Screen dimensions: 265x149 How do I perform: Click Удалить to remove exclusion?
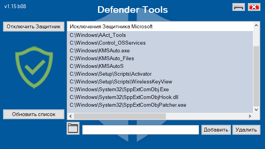click(x=246, y=130)
